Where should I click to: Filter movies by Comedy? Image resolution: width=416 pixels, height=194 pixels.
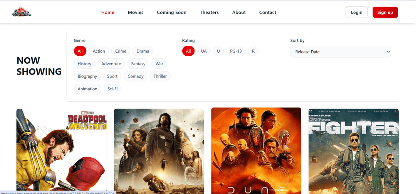click(x=135, y=76)
